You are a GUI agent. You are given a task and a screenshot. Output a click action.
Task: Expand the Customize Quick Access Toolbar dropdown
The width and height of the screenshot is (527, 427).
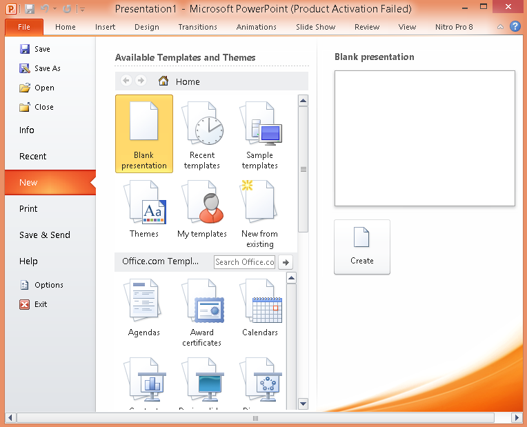coord(82,10)
